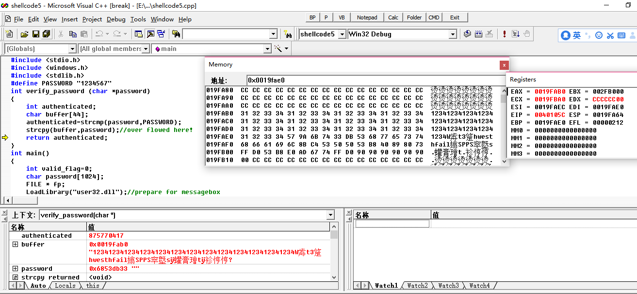Click the Save toolbar icon
The image size is (637, 294).
click(35, 34)
